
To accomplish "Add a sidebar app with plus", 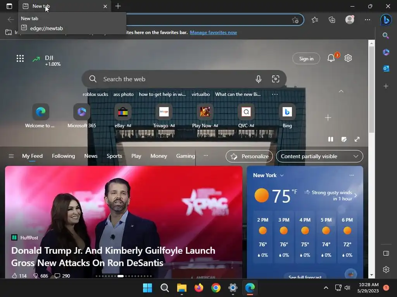I will [x=386, y=86].
